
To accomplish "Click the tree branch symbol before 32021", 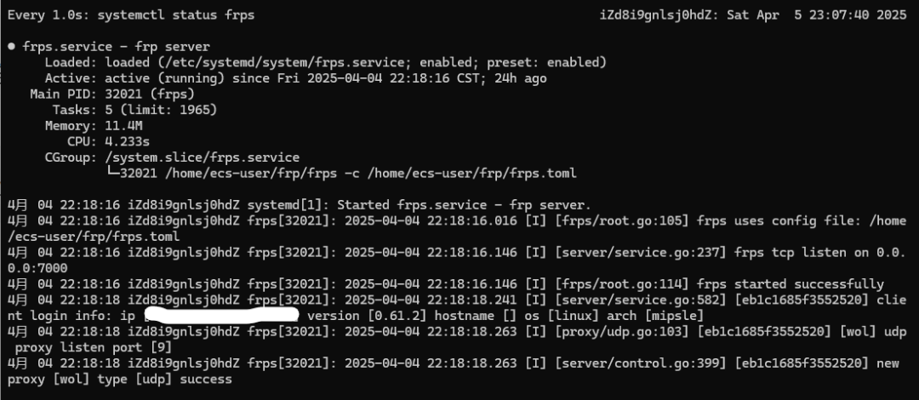I will coord(112,173).
